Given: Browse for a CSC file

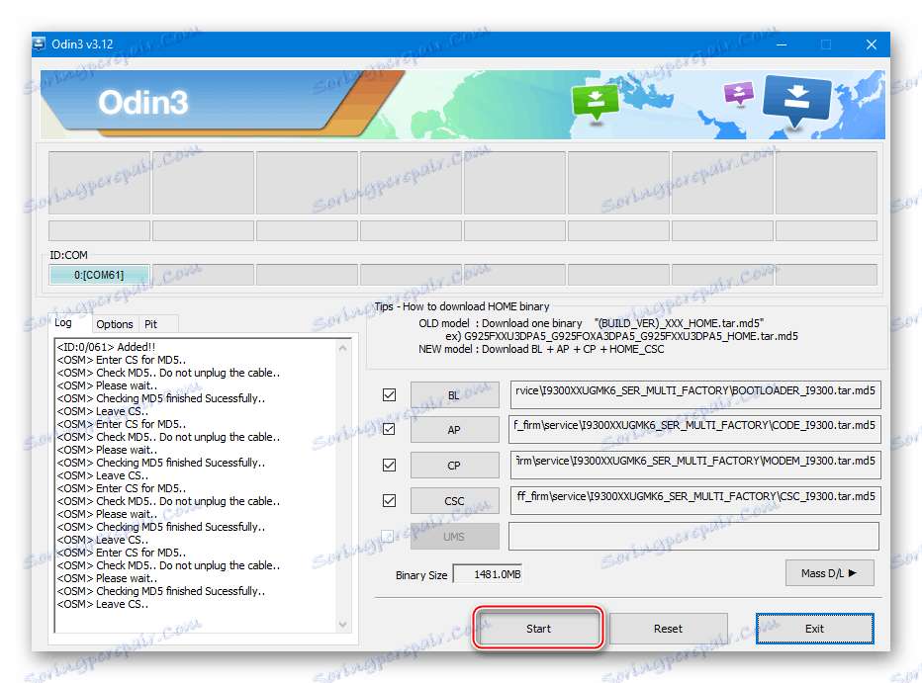Looking at the screenshot, I should (454, 501).
